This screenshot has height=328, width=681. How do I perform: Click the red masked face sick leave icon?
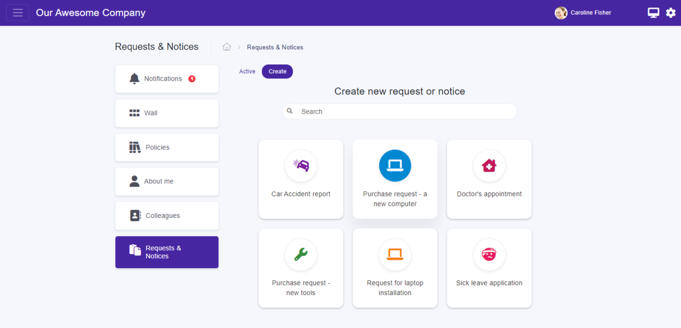click(489, 255)
